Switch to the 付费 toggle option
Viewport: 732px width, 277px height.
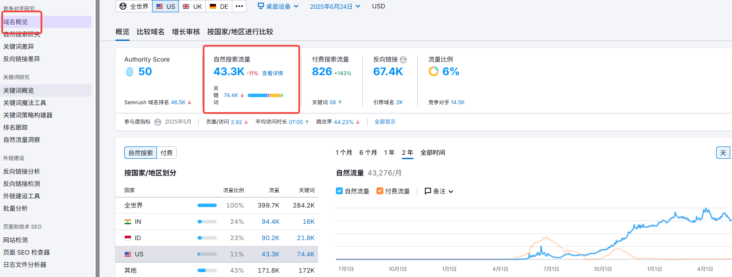(x=167, y=153)
